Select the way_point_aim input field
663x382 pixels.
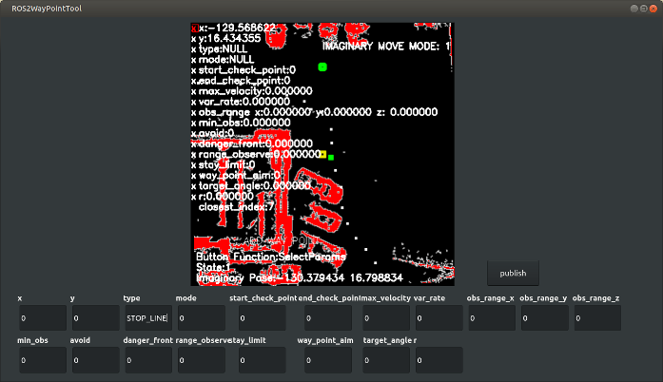(x=328, y=360)
